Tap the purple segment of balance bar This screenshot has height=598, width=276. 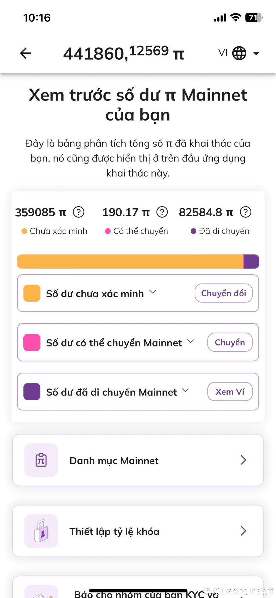pos(252,261)
